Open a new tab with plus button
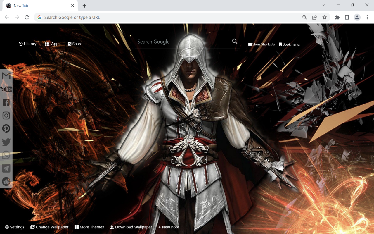Viewport: 374px width, 234px height. click(84, 6)
